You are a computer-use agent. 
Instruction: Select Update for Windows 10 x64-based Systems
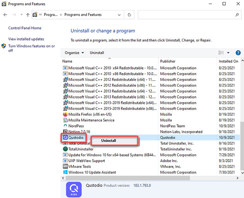(x=112, y=155)
